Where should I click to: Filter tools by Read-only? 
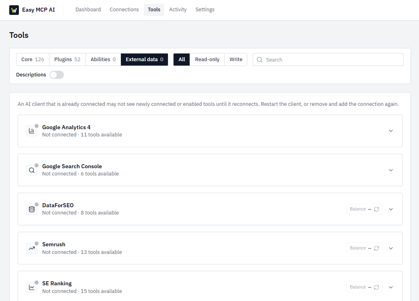(x=207, y=60)
